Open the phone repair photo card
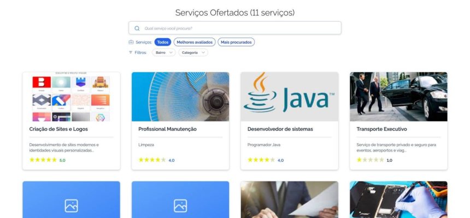This screenshot has width=470, height=218. point(398,199)
